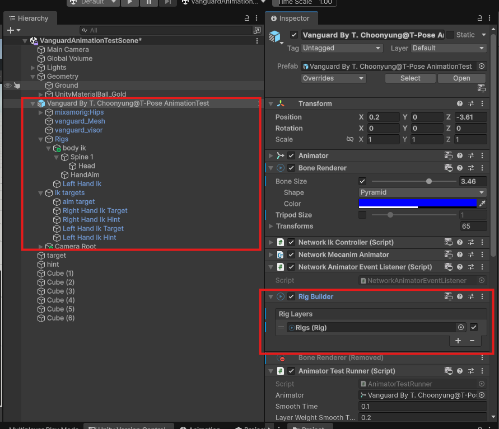Open Animator Test Runner preset icon
The image size is (499, 429).
471,371
